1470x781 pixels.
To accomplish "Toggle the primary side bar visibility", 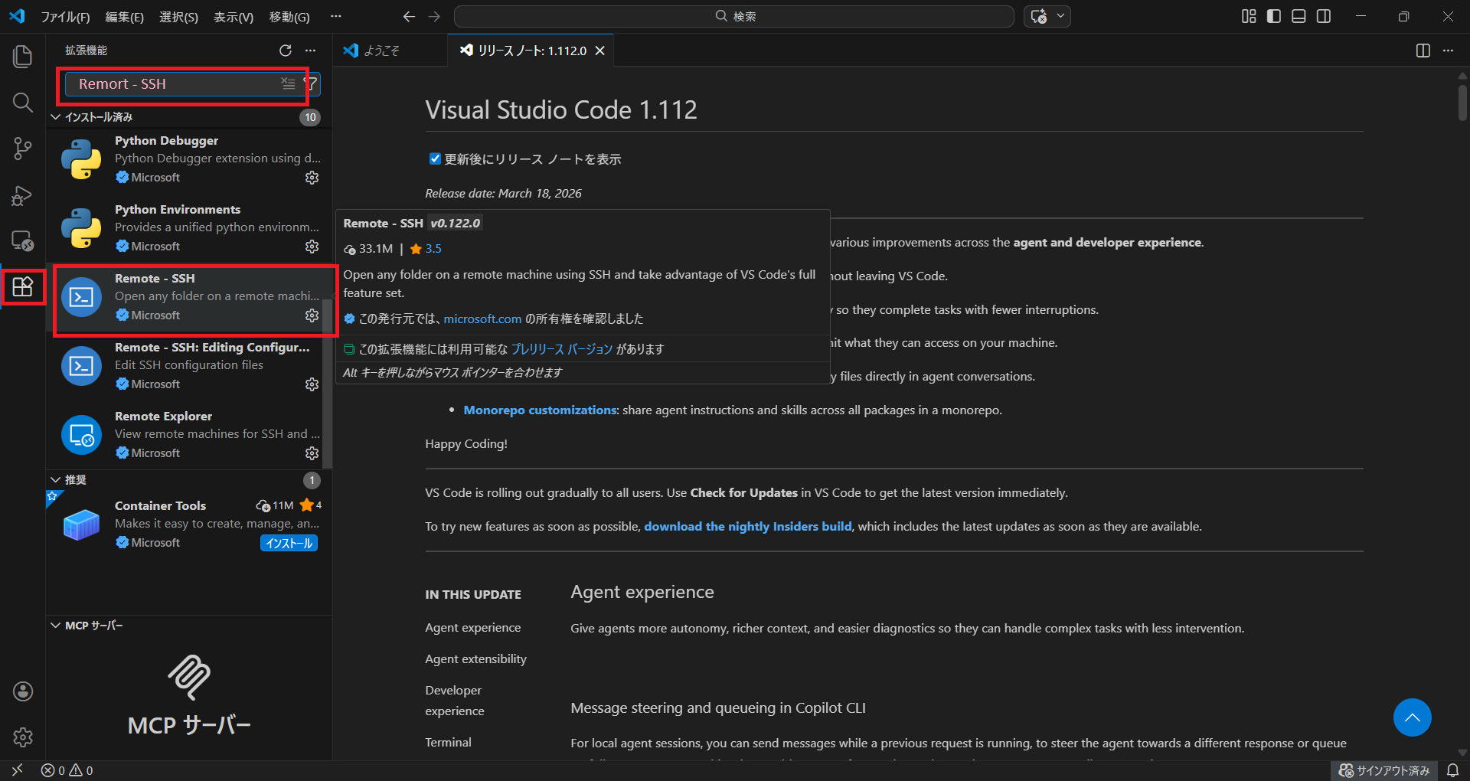I will click(1274, 16).
